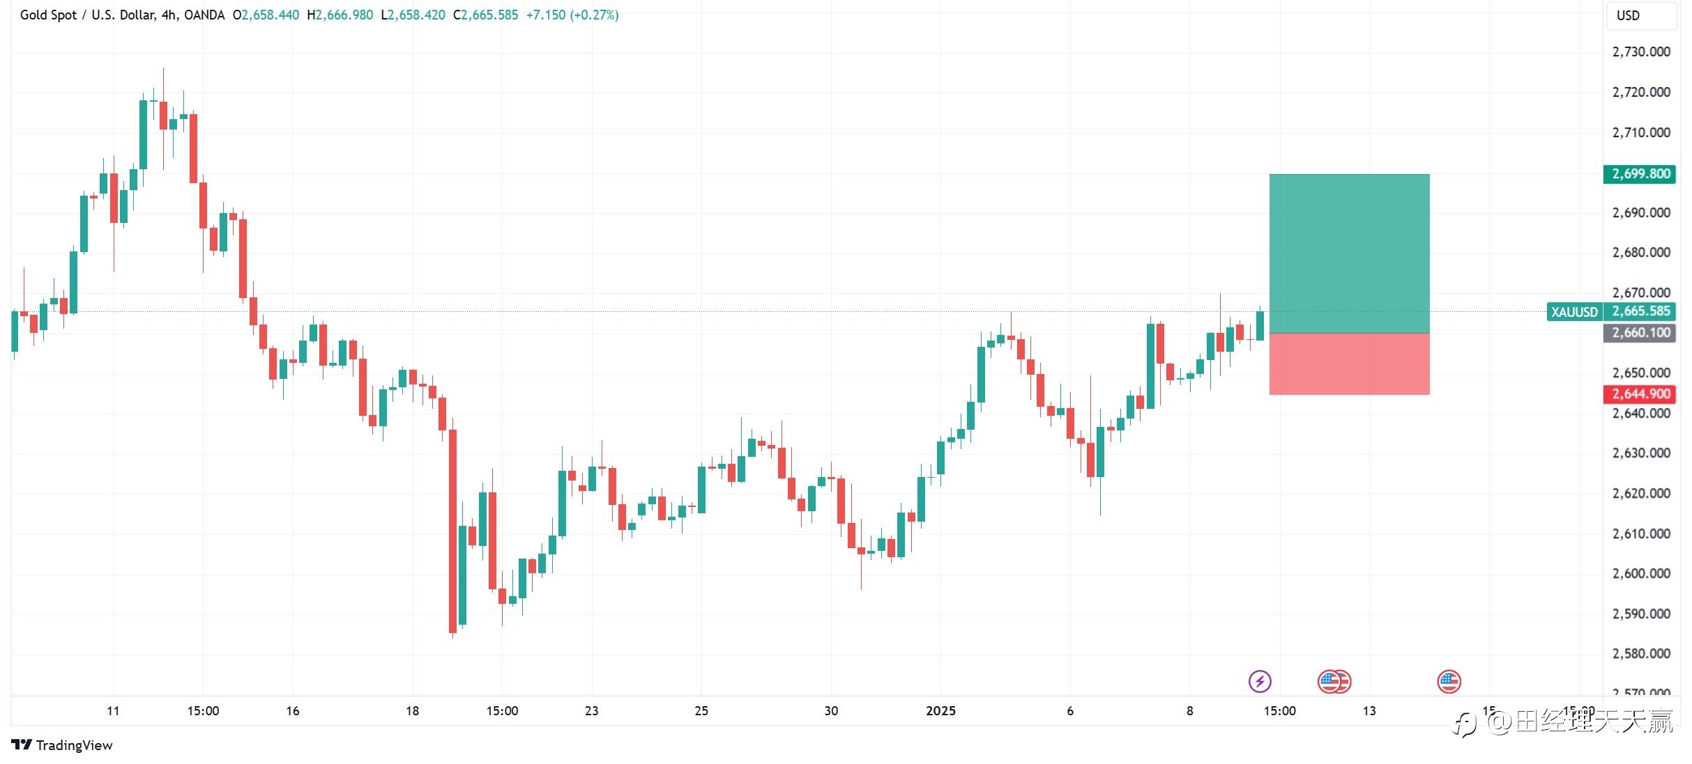This screenshot has height=764, width=1692.
Task: Click the TradingView logo at bottom left
Action: [62, 744]
